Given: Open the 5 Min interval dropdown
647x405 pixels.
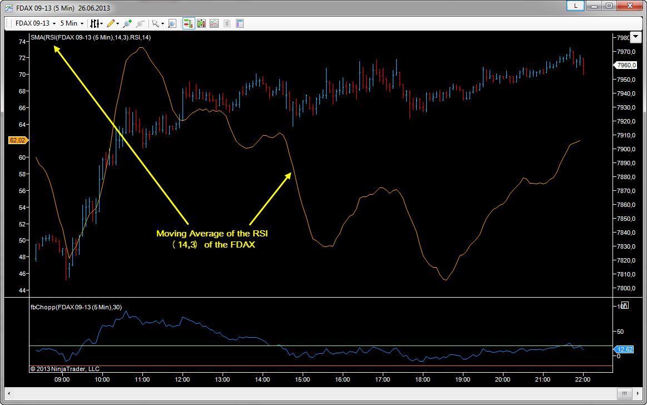Looking at the screenshot, I should point(72,23).
